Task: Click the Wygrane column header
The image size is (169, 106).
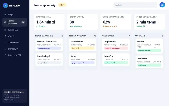Action: tap(140, 36)
